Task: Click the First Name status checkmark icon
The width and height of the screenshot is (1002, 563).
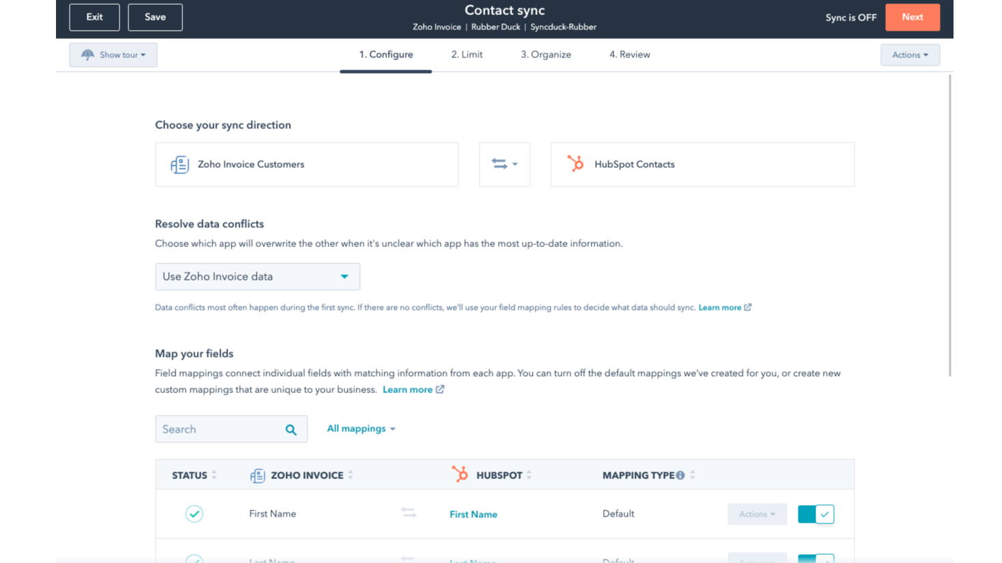Action: coord(194,514)
